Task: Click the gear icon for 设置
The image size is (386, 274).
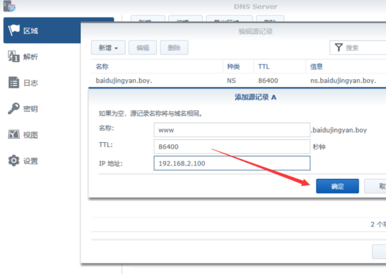Action: coord(14,161)
